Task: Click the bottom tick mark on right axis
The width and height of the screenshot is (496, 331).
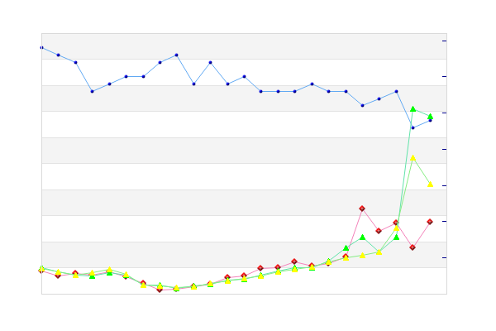Action: pyautogui.click(x=445, y=257)
